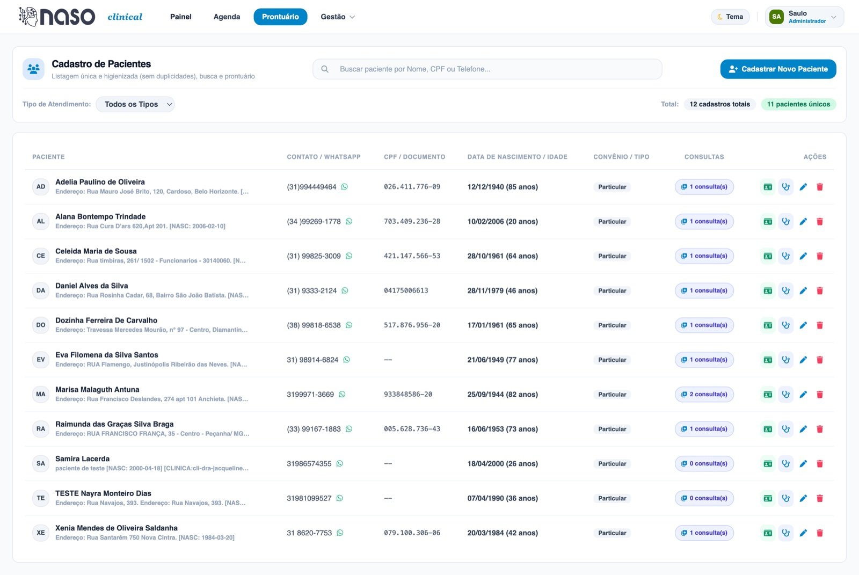
Task: Open WhatsApp for Dozinha Ferreira De Carvalho
Action: coord(349,325)
